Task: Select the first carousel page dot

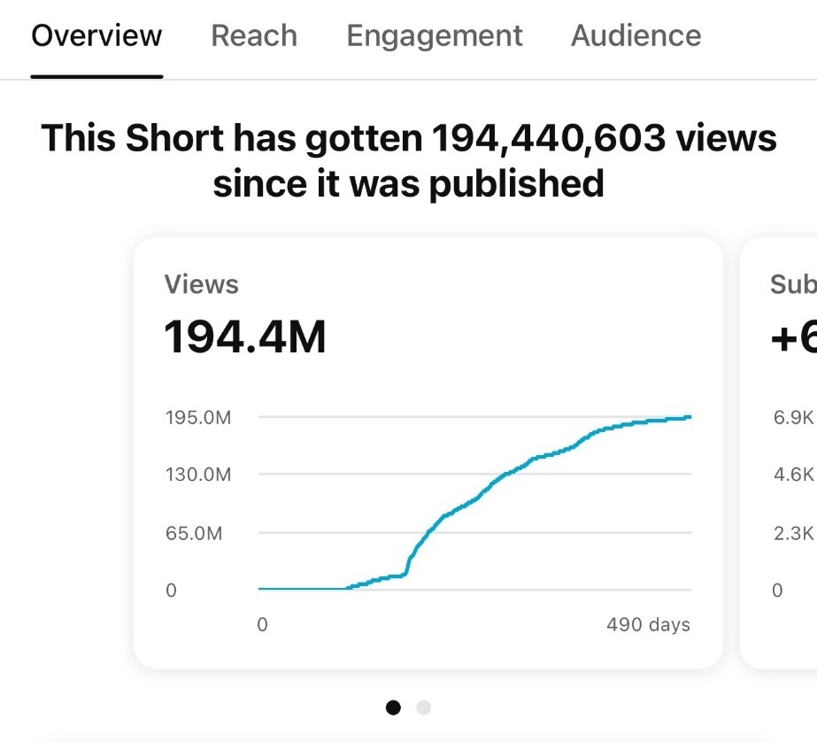Action: tap(393, 707)
